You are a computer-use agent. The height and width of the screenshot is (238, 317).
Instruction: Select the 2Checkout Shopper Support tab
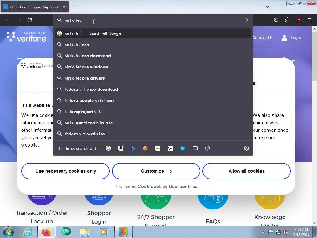tap(35, 7)
